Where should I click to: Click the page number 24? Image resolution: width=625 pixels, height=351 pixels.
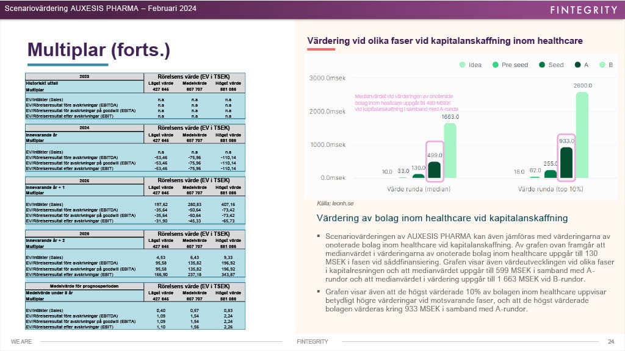611,341
